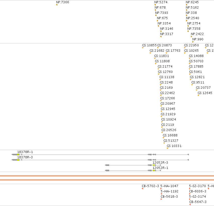This screenshot has width=214, height=206.
Task: Click the GS:12645 feature label
Action: point(205,93)
